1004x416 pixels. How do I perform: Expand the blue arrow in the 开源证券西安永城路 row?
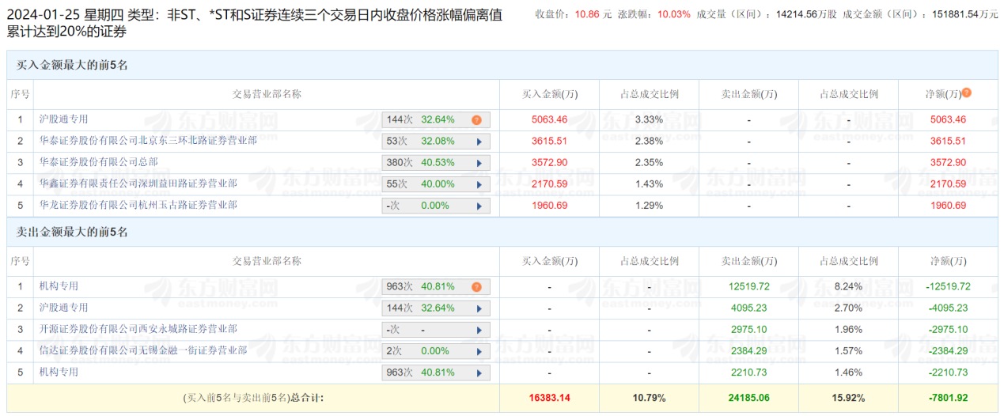pos(479,330)
